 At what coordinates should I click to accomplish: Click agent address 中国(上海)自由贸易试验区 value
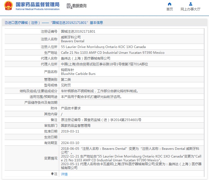[104, 64]
